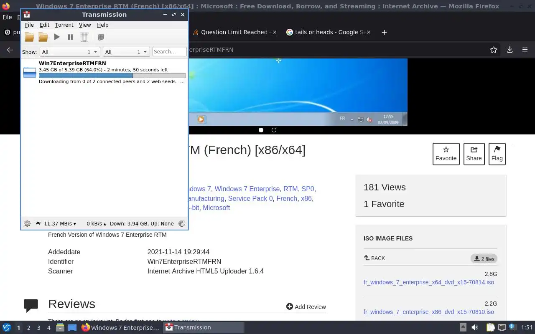Click the play icon in Windows 7 screenshot
The image size is (535, 334).
[x=201, y=119]
